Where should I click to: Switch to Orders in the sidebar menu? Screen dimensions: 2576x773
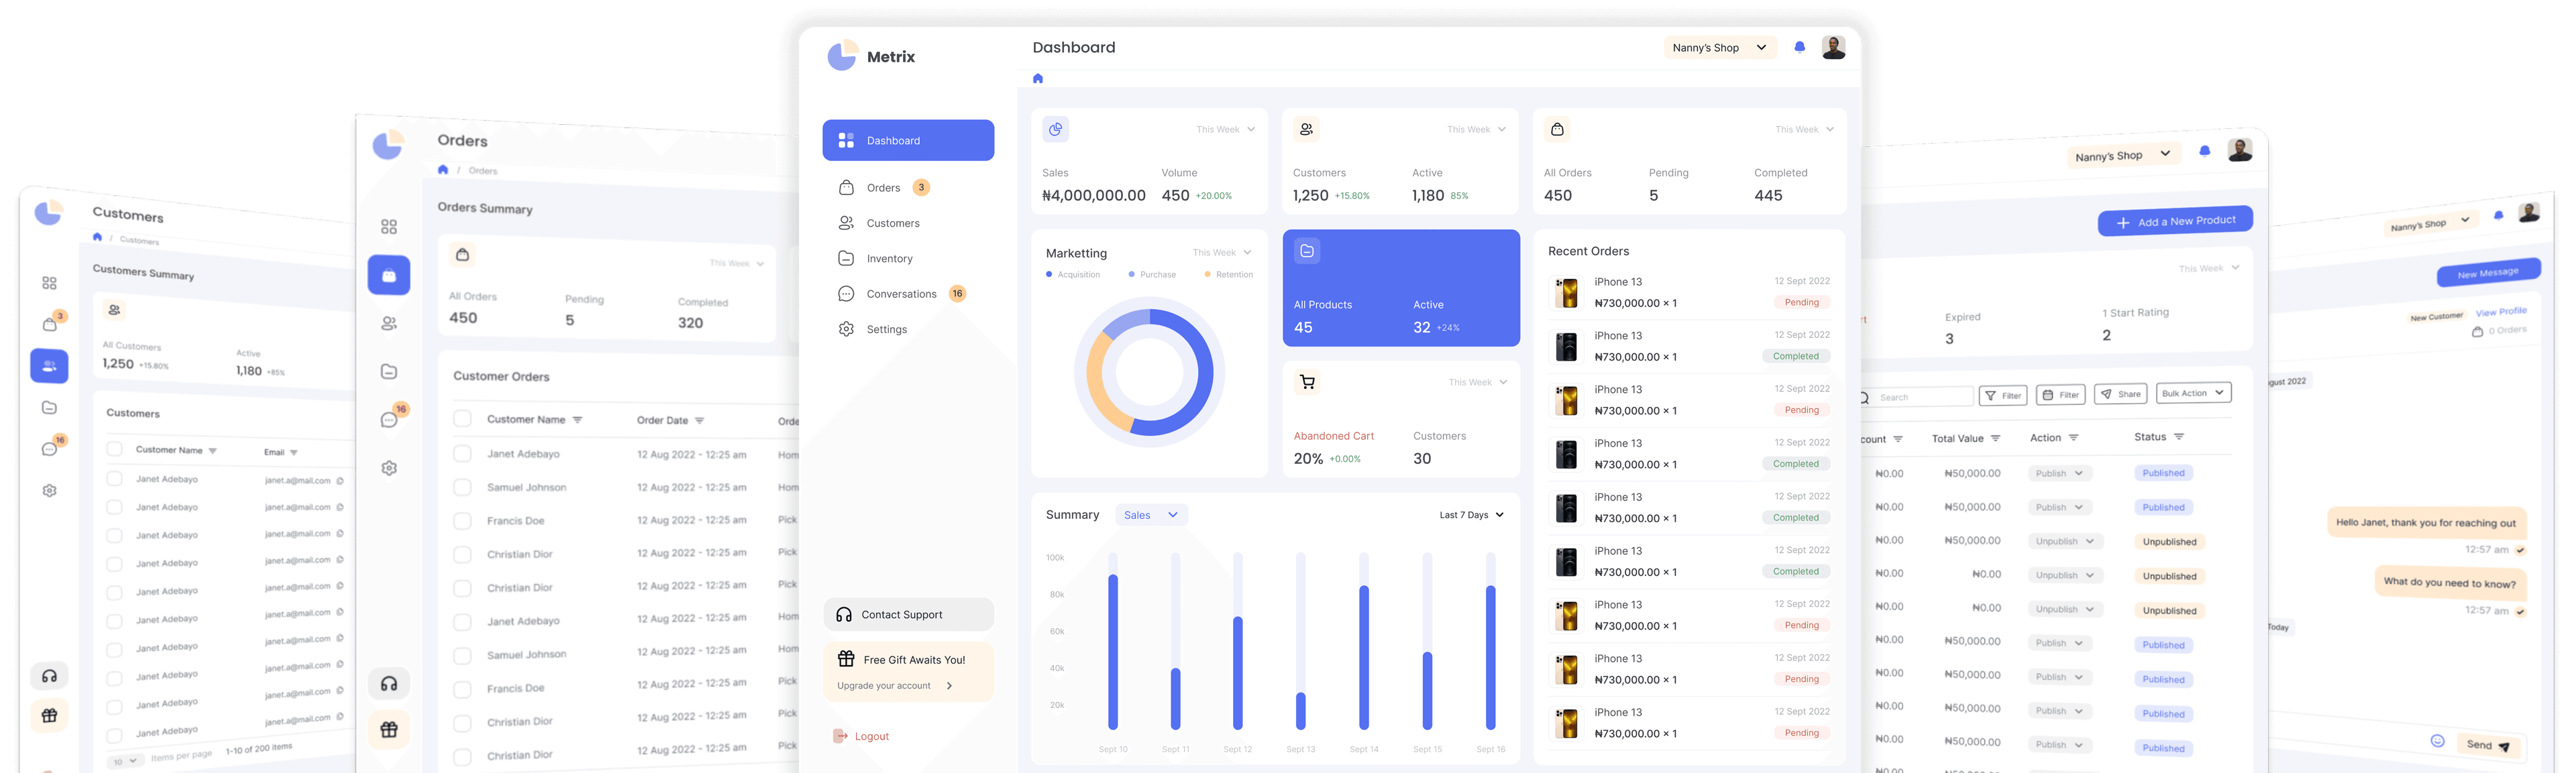point(883,187)
